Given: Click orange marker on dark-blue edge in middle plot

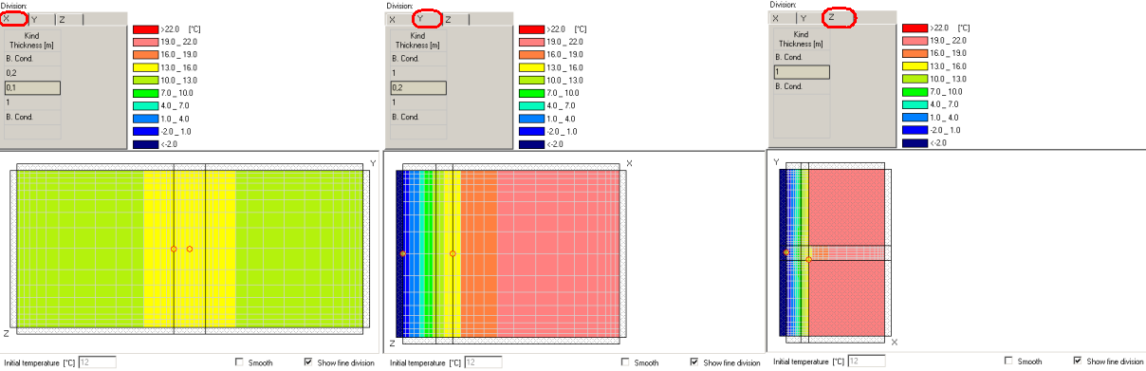Looking at the screenshot, I should (402, 253).
